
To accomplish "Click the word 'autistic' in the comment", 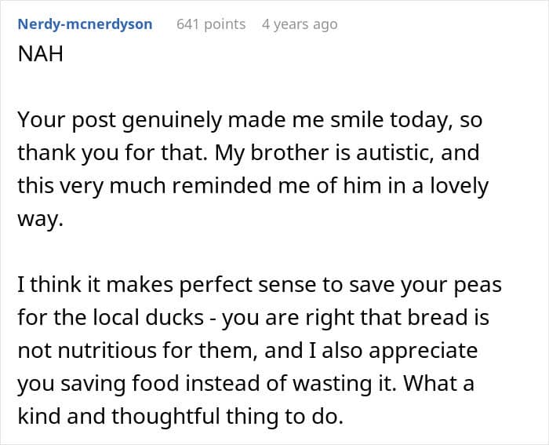I will pos(395,153).
